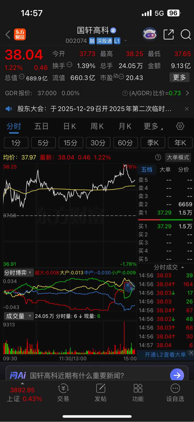Tap the blue speaker announcement icon
The image size is (194, 422).
(x=9, y=109)
